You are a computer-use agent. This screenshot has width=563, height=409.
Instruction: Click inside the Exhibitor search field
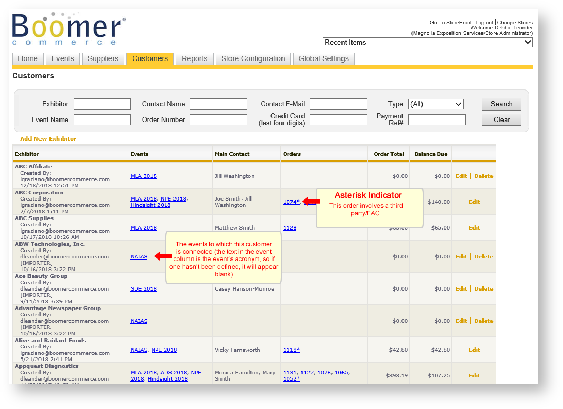(x=102, y=104)
